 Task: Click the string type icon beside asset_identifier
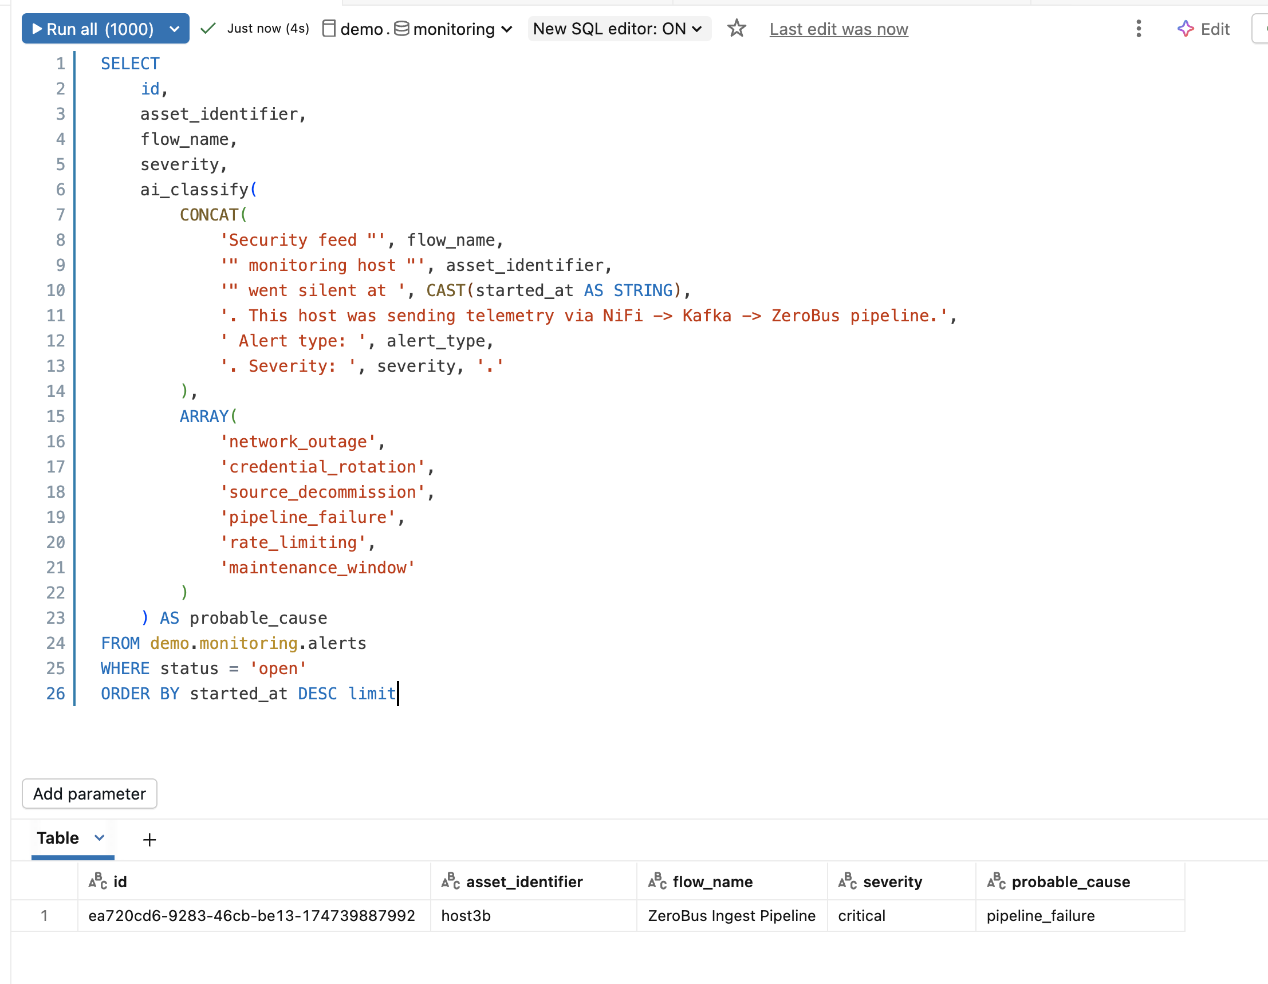coord(451,881)
